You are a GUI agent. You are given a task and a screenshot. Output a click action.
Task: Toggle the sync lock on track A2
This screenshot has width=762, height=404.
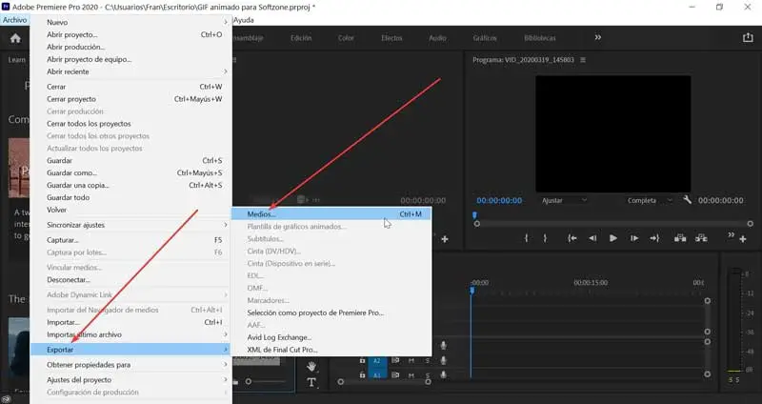[395, 361]
